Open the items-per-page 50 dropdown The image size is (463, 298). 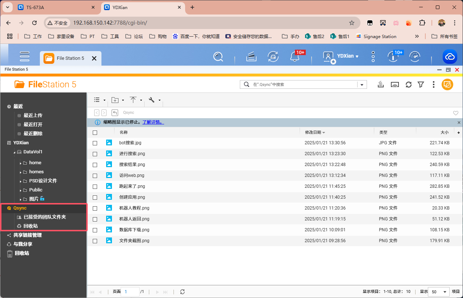coord(439,292)
